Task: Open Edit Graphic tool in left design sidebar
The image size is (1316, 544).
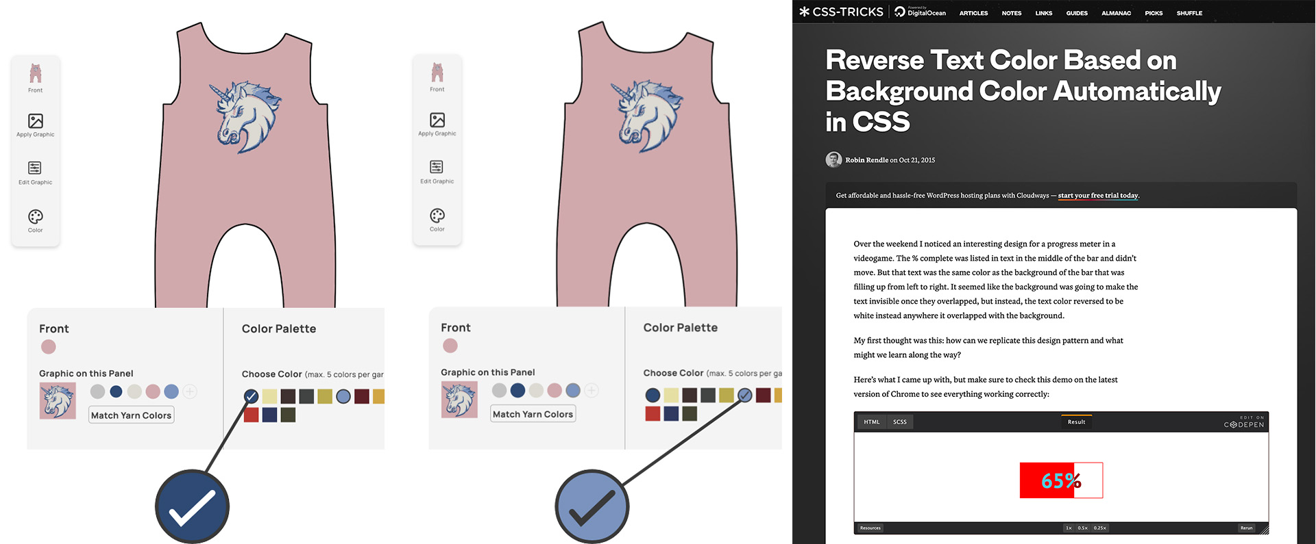Action: (35, 173)
